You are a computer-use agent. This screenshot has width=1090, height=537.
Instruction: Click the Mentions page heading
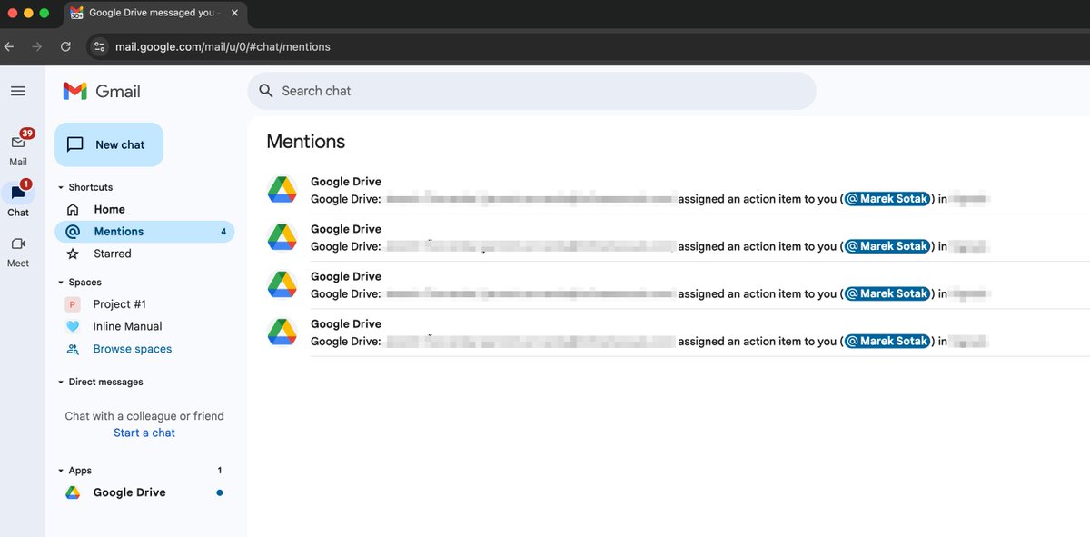[x=306, y=142]
